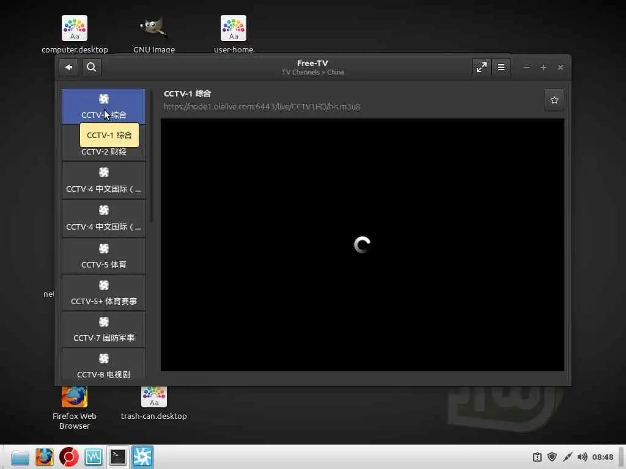The width and height of the screenshot is (626, 469).
Task: Open the notifications tray icon
Action: (537, 457)
